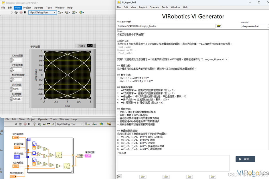
Task: Open Project menu in AI_Agent_Full window
Action: (143, 7)
